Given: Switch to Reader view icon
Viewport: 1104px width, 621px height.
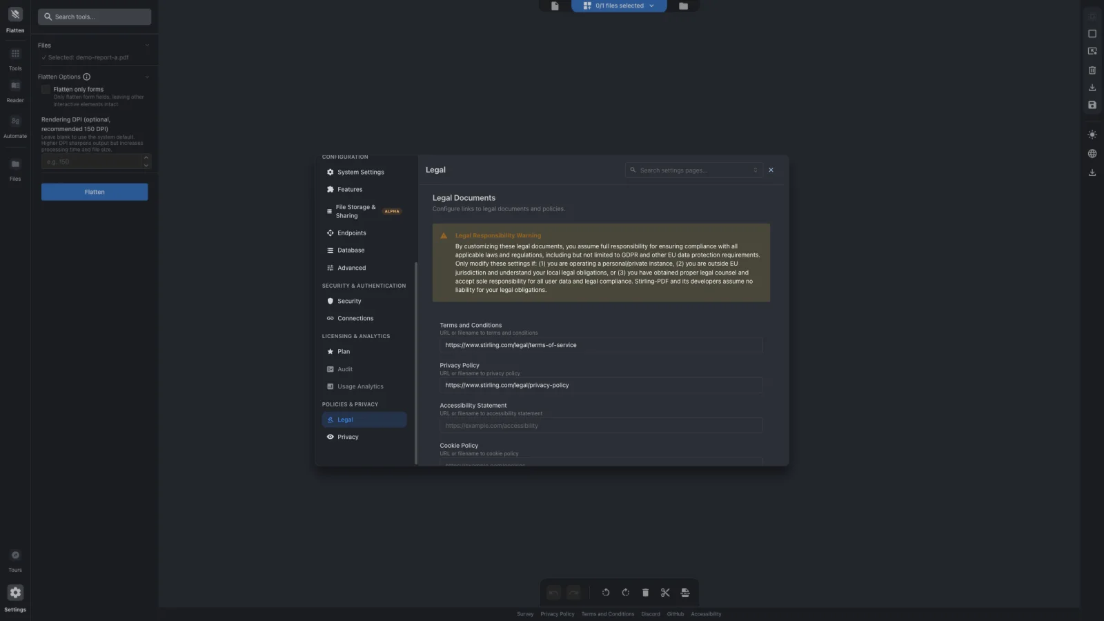Looking at the screenshot, I should pyautogui.click(x=15, y=86).
